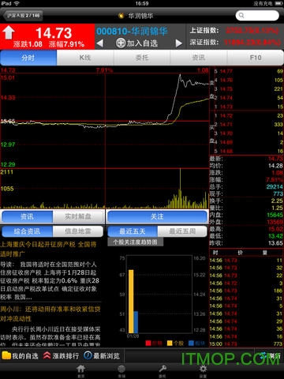Open the 周小川 news headline
The image size is (284, 379).
(50, 313)
